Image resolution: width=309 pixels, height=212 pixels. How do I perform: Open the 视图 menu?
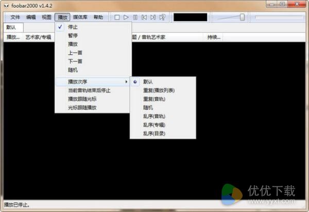click(46, 17)
